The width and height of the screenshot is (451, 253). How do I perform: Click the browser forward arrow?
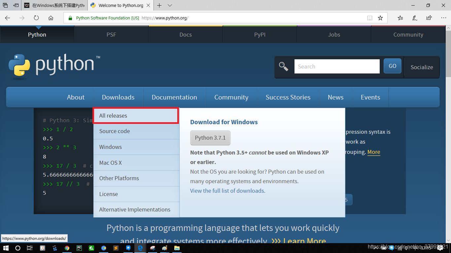click(22, 18)
